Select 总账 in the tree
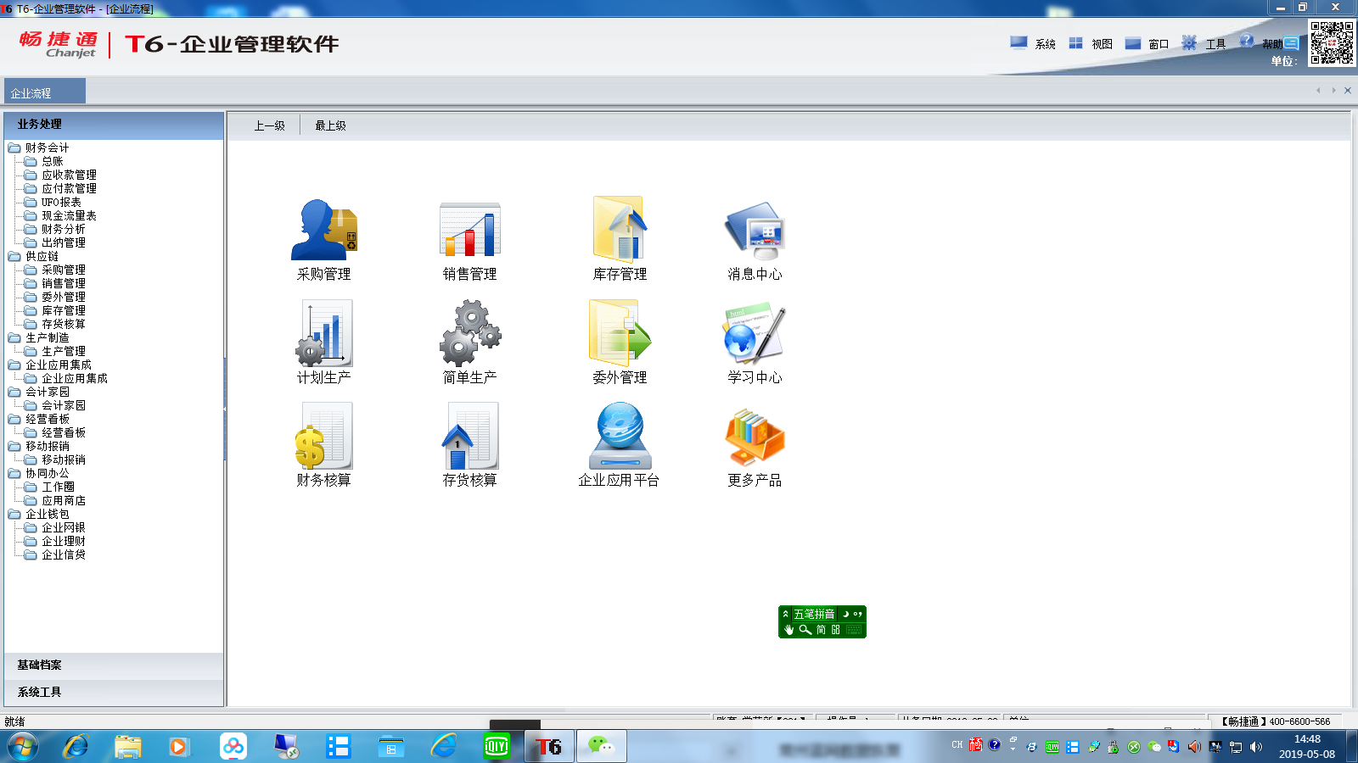Viewport: 1358px width, 763px height. pyautogui.click(x=53, y=161)
